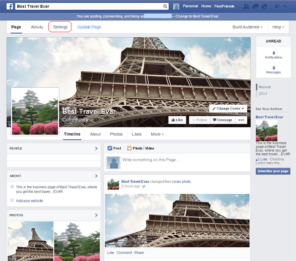Click Advertise your page button

point(273,171)
